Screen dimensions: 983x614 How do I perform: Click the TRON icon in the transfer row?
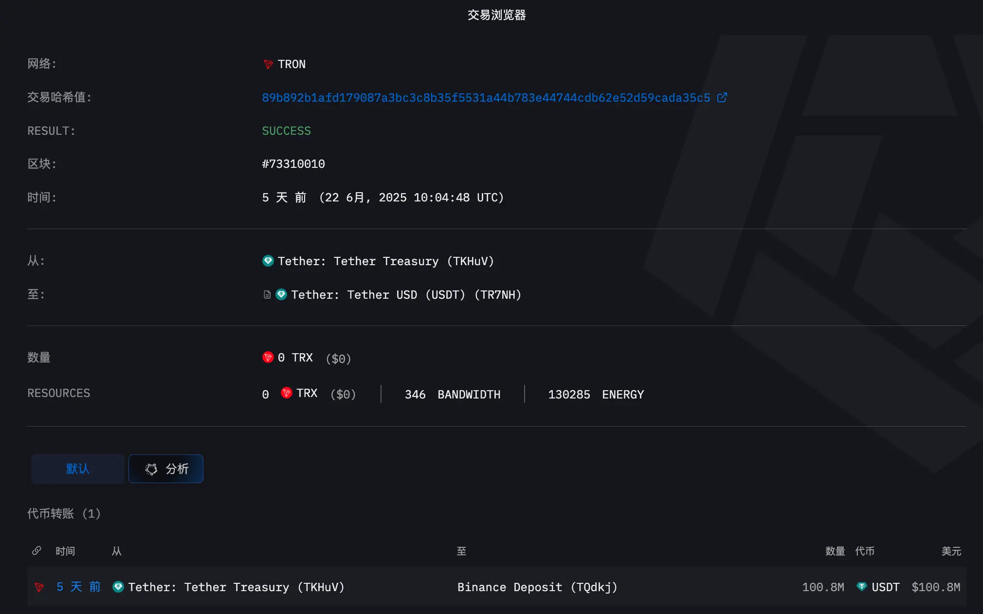(40, 587)
